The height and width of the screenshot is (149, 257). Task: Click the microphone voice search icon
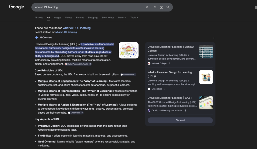pos(155,7)
